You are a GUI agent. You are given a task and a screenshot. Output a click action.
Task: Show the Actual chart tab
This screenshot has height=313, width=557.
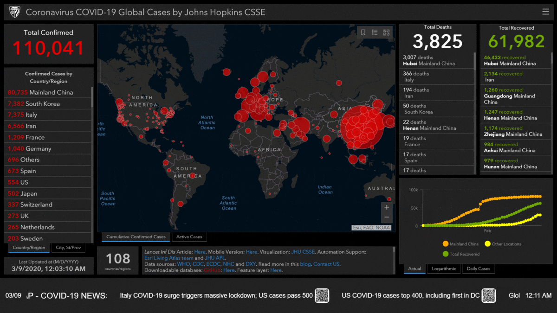click(415, 268)
